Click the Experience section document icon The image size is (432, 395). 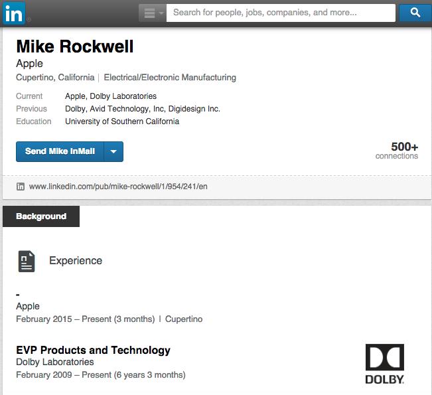click(x=27, y=261)
